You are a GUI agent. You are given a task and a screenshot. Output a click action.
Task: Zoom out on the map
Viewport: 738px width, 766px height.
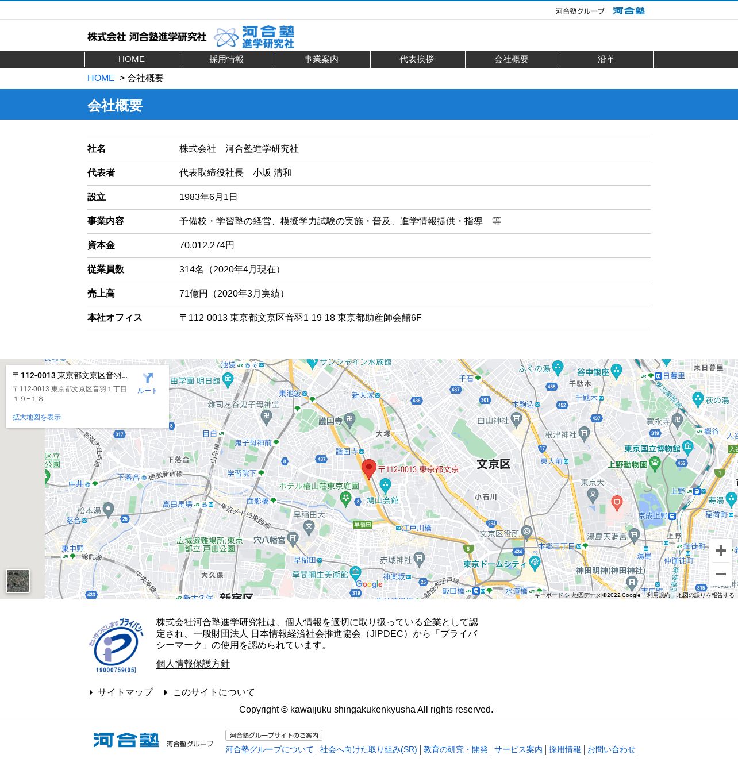(x=720, y=574)
